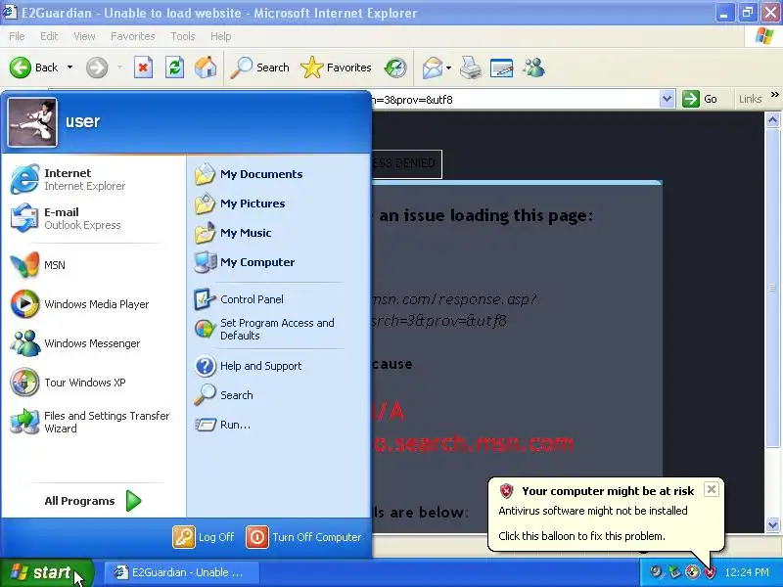Open Set Program Access and Defaults

(279, 329)
